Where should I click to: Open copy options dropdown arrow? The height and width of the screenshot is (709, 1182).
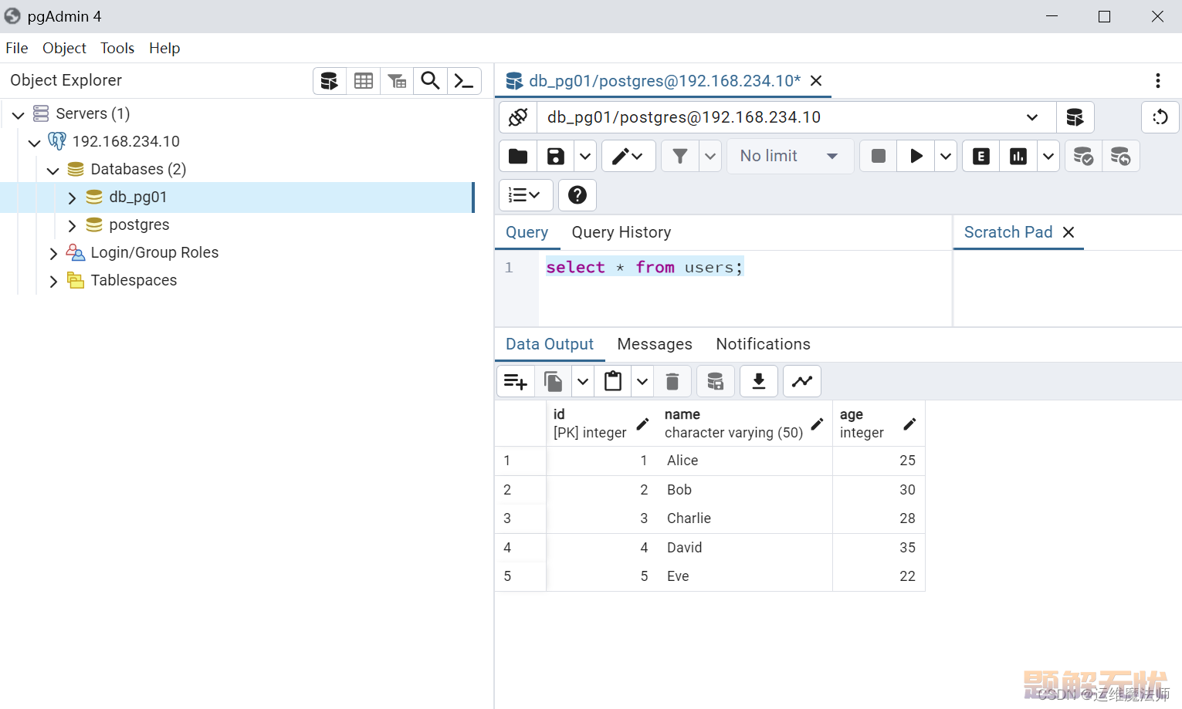point(583,381)
